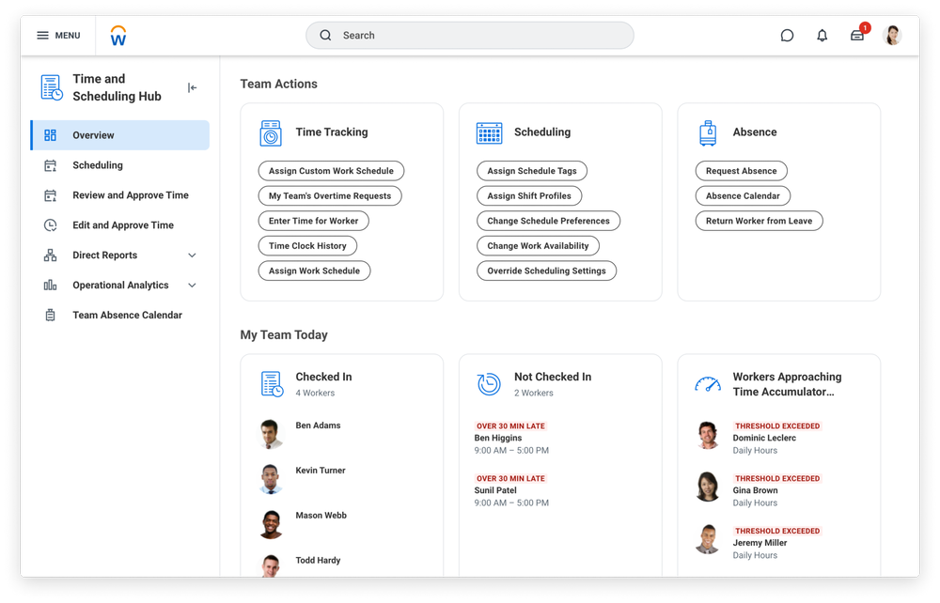Viewport: 940px width, 603px height.
Task: Click the Workday logo
Action: pos(117,35)
